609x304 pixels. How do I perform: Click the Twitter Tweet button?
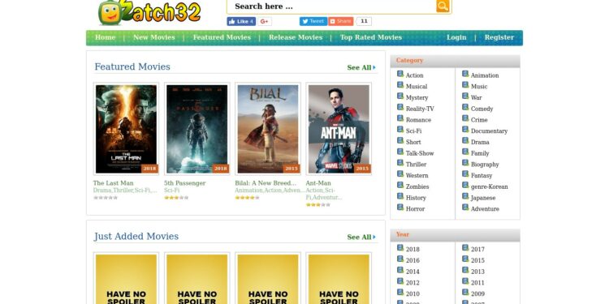[x=313, y=21]
